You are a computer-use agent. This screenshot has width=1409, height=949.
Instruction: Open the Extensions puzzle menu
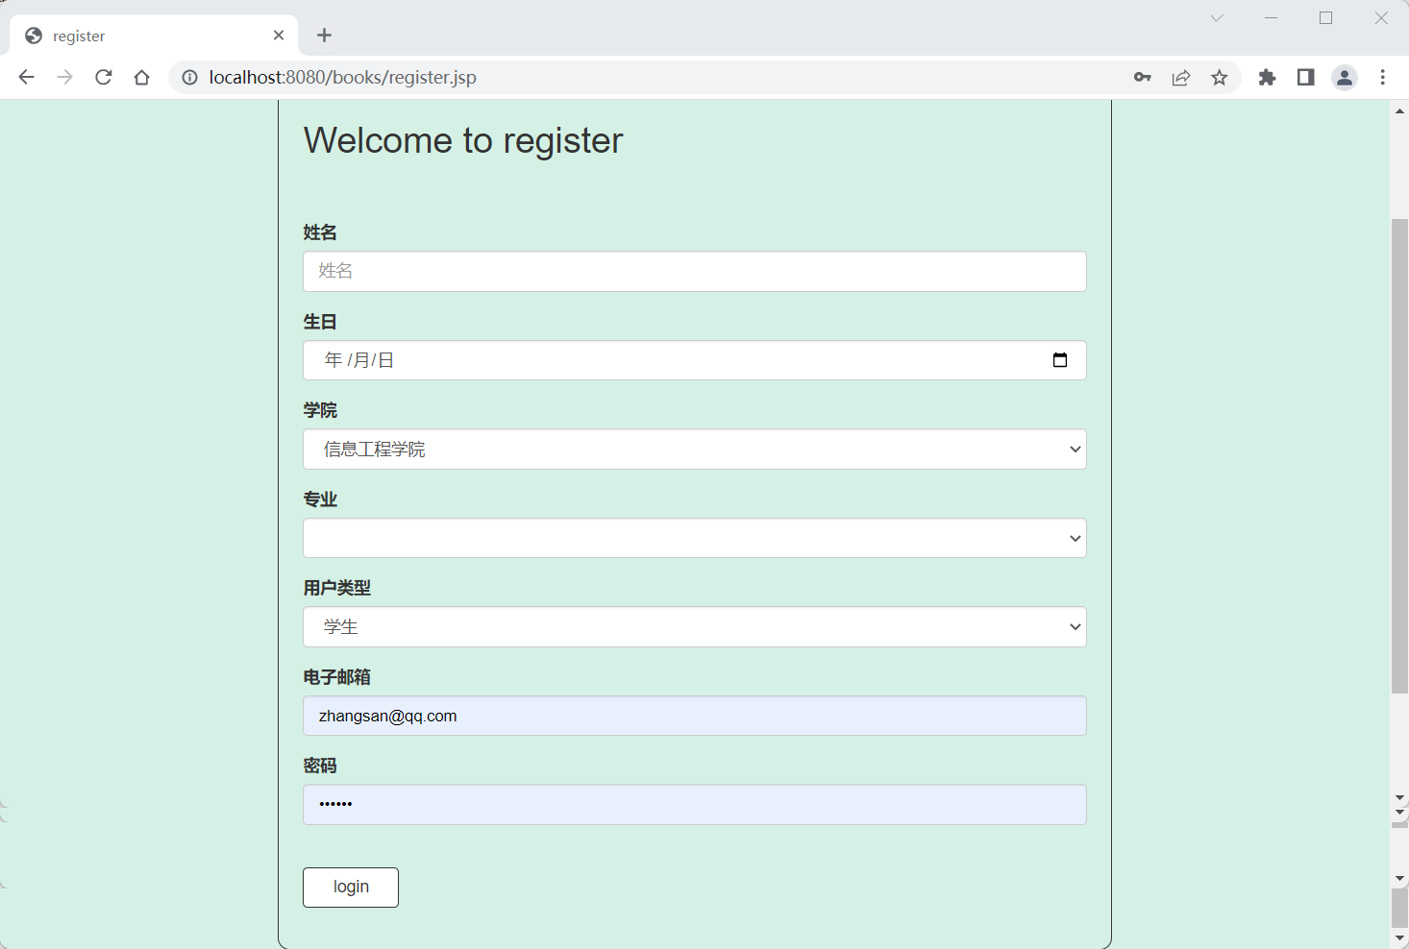[1268, 78]
